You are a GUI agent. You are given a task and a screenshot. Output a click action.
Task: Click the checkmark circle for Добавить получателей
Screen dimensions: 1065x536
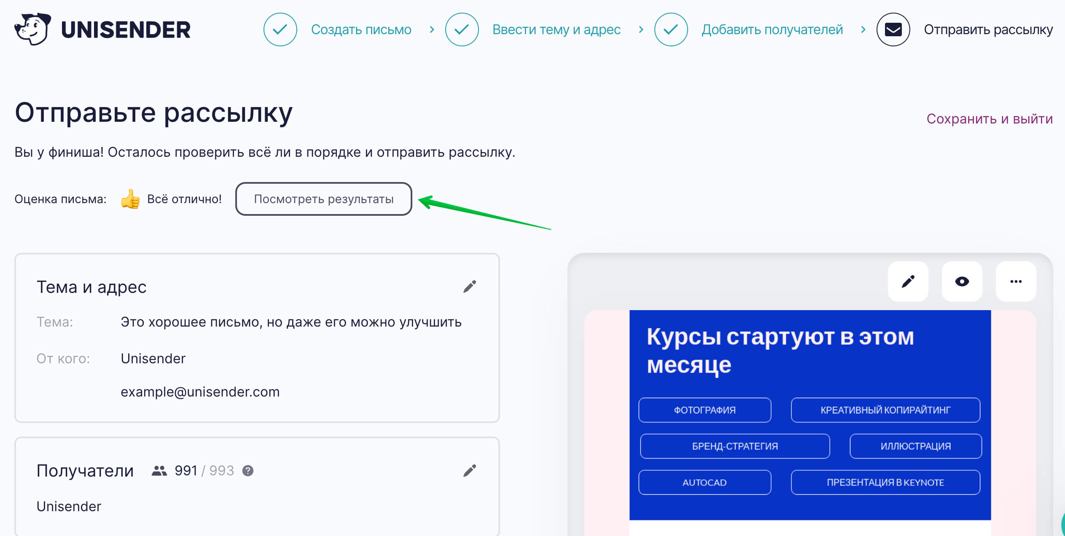pyautogui.click(x=671, y=29)
